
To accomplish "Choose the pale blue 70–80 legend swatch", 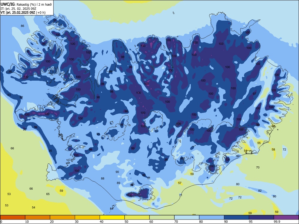I will point(187,217).
